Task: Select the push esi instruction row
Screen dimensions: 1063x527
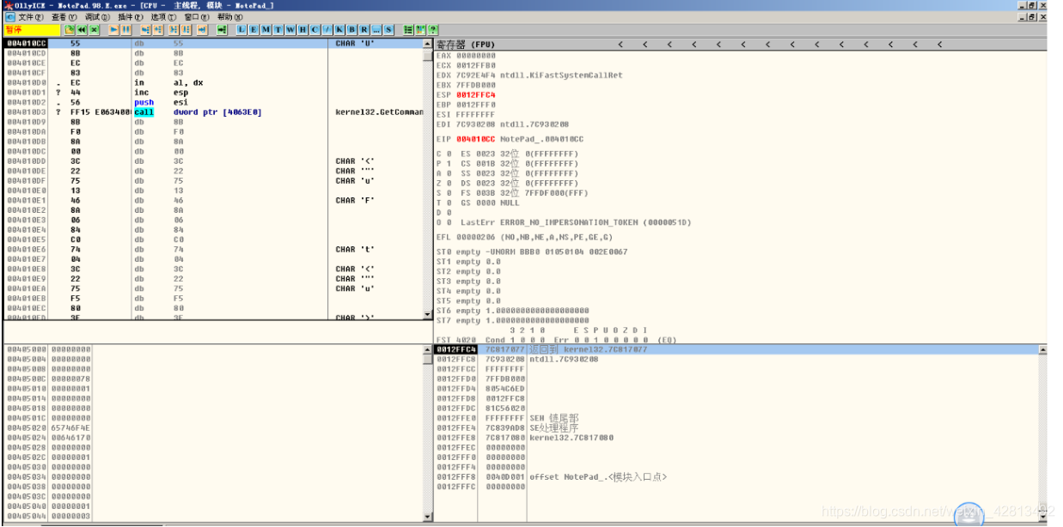Action: pyautogui.click(x=213, y=102)
